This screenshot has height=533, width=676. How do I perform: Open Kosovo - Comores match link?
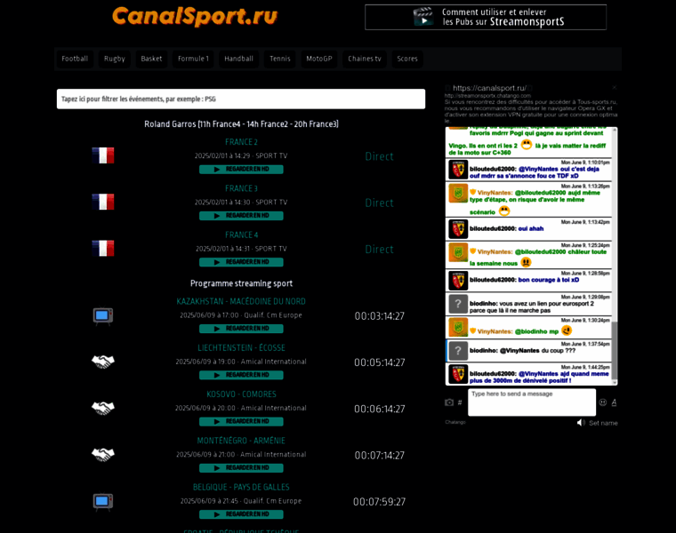point(241,394)
